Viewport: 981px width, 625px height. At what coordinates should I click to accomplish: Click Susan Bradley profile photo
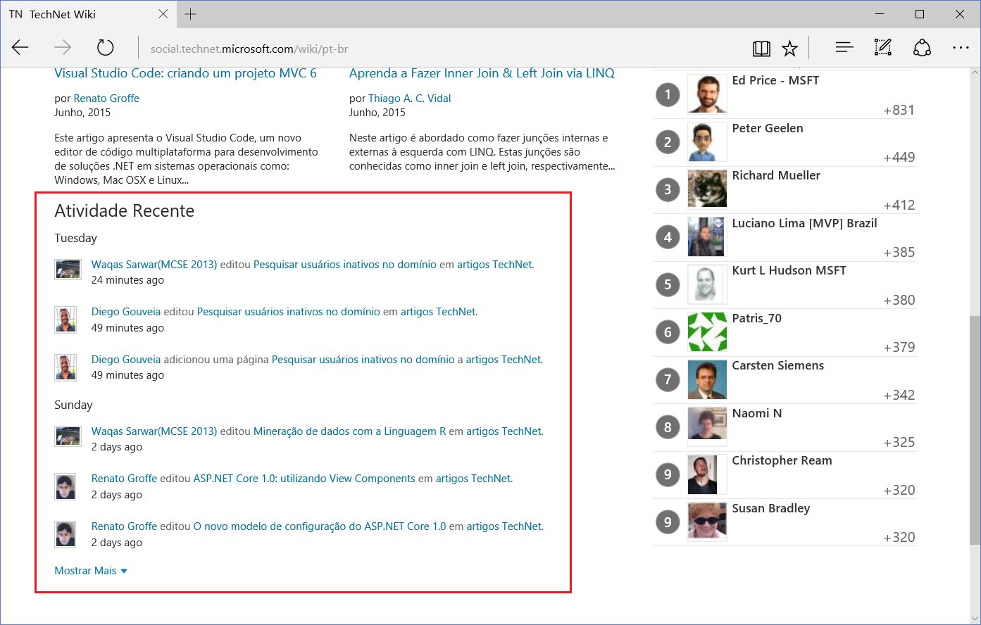[x=707, y=522]
